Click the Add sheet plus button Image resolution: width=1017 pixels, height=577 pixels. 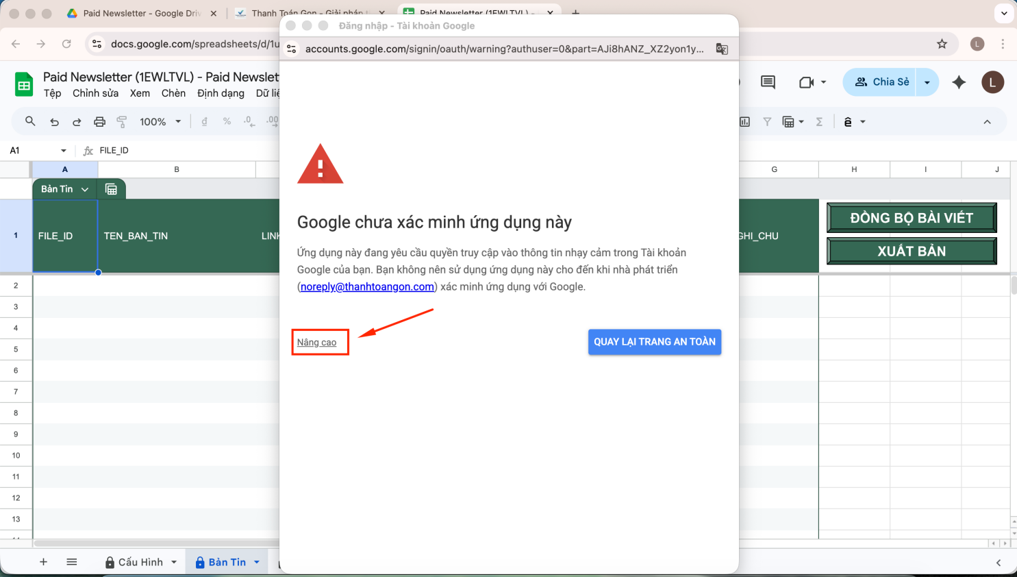coord(43,562)
